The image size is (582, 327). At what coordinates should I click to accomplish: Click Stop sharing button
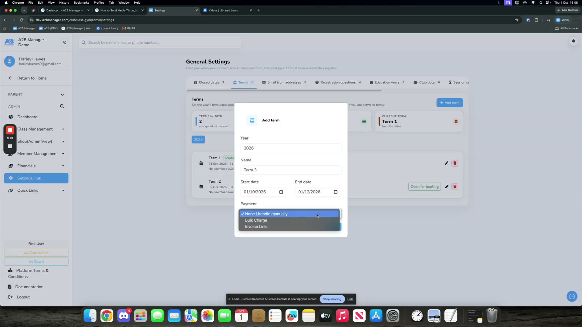(x=332, y=299)
